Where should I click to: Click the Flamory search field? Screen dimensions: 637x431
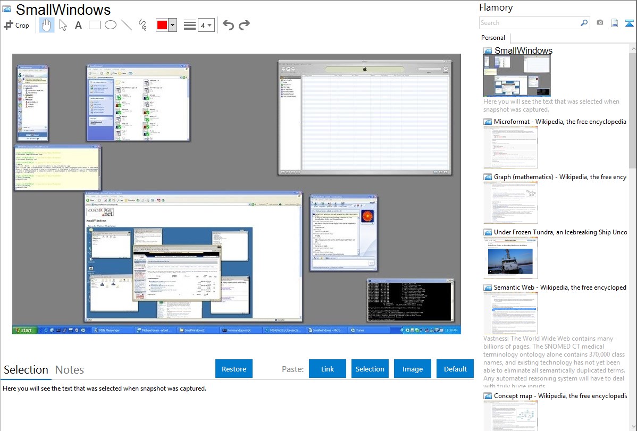tap(529, 23)
